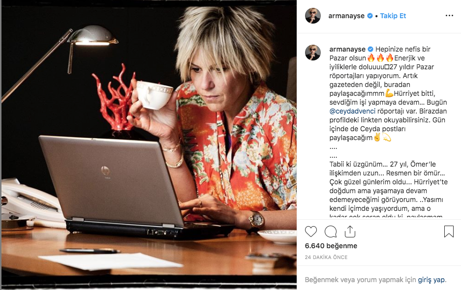Click the giriş yap login link
Screen dimensions: 461x290
431,280
